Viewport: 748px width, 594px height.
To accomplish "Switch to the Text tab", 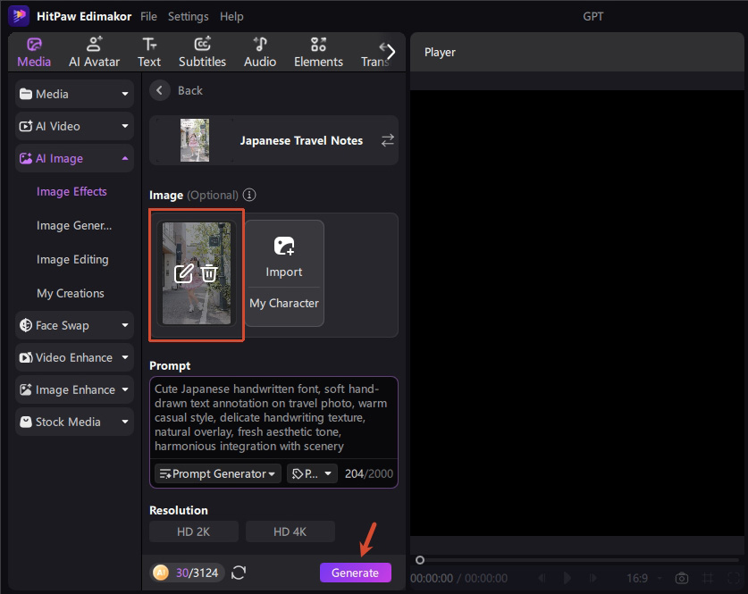I will tap(149, 53).
